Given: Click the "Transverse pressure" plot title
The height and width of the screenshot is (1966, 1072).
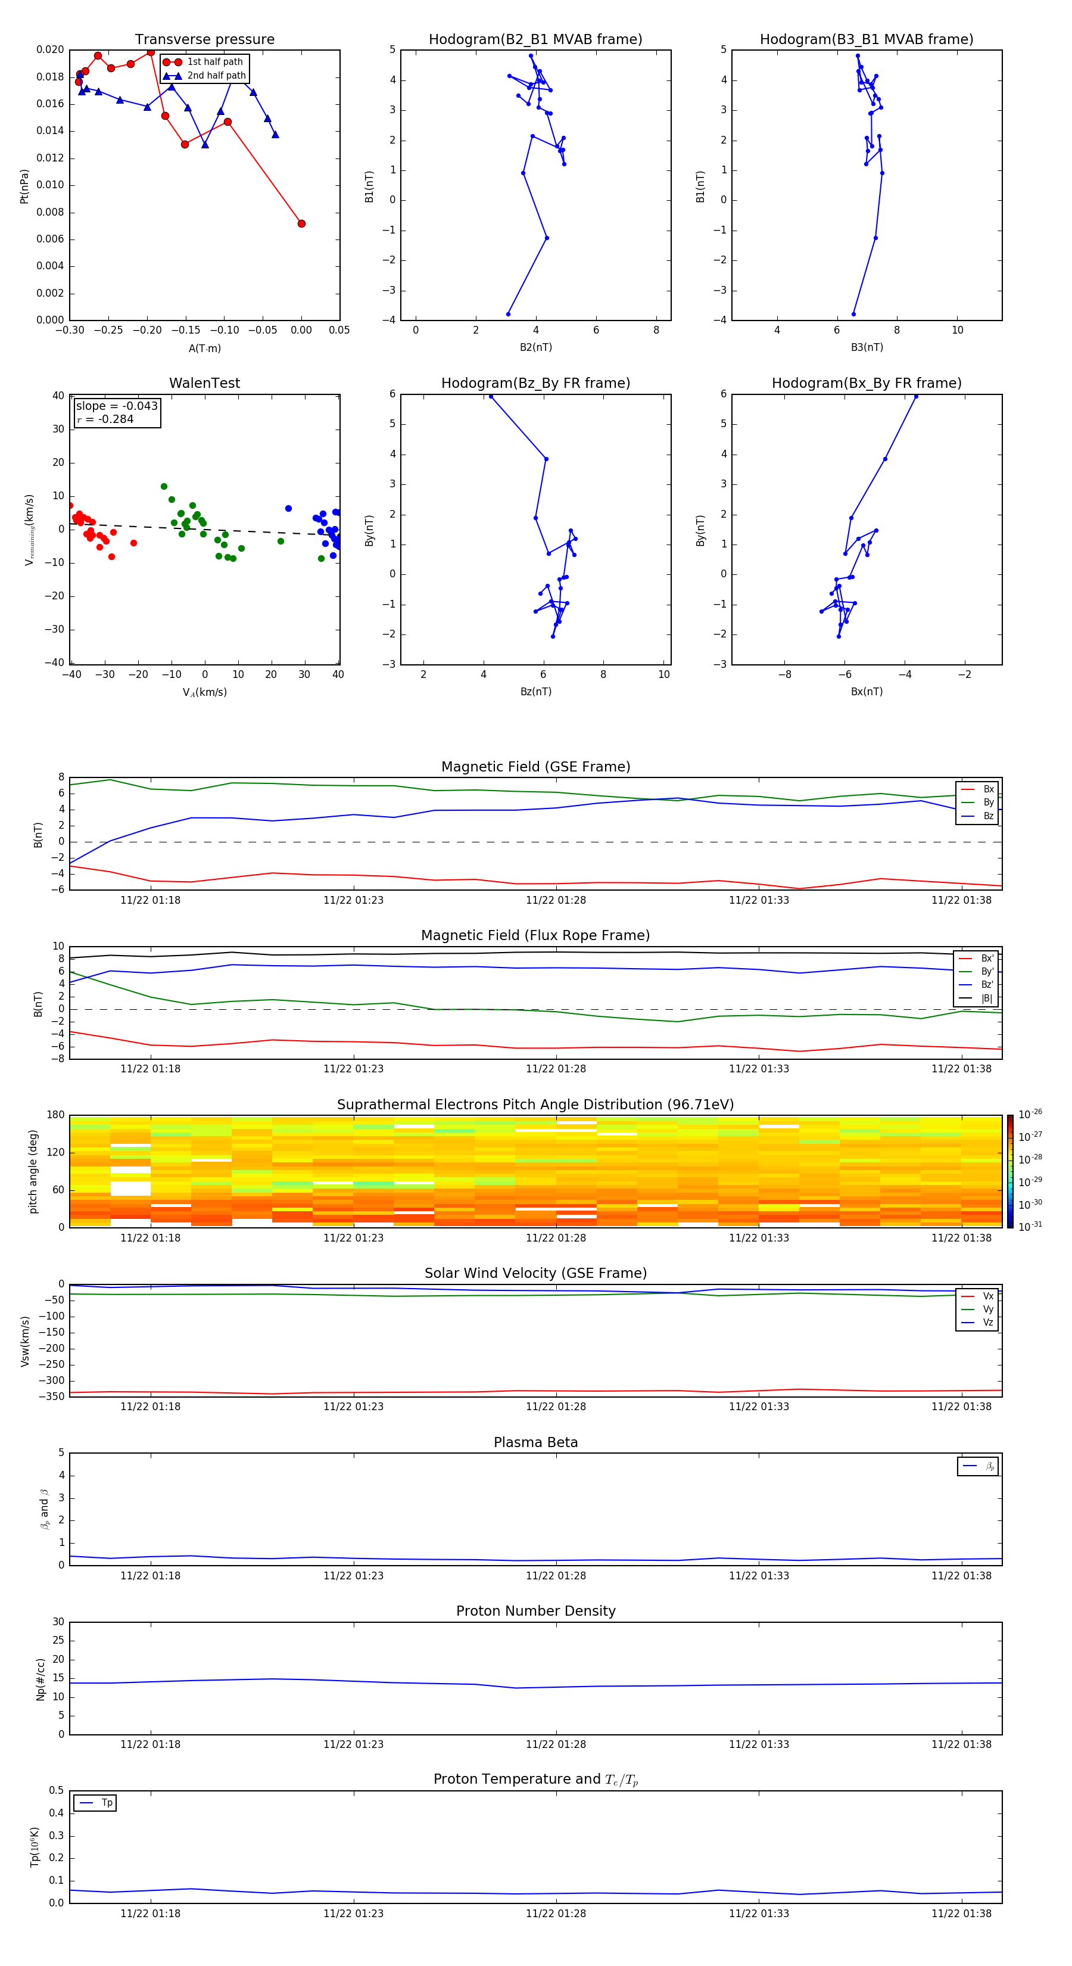Looking at the screenshot, I should coord(204,40).
